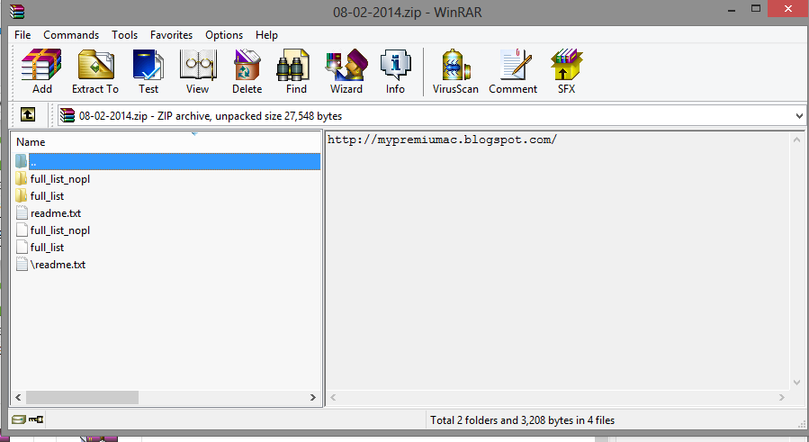Click the Find binoculars icon
This screenshot has height=442, width=809.
293,65
